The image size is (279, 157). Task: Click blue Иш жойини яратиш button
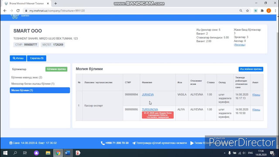(251, 69)
